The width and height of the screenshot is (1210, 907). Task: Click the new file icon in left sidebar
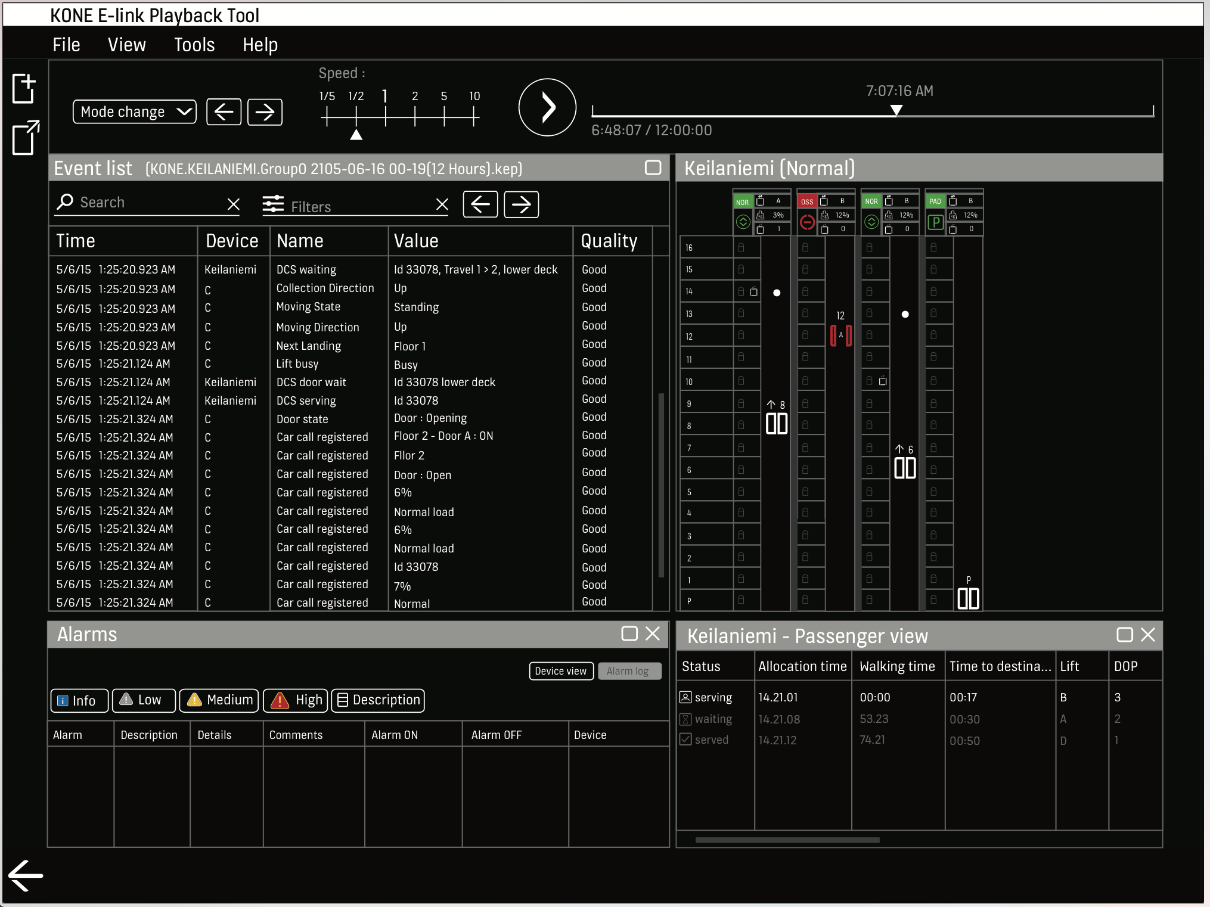(x=24, y=89)
